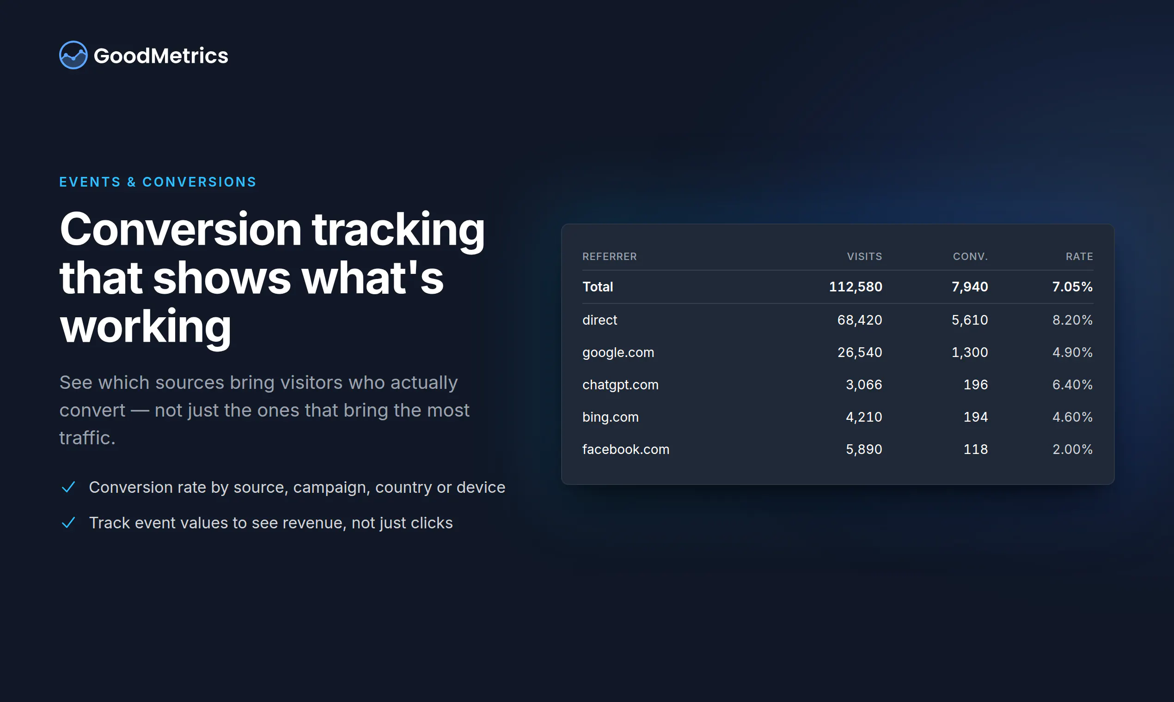Click the VISITS column header
The width and height of the screenshot is (1174, 702).
pos(864,256)
